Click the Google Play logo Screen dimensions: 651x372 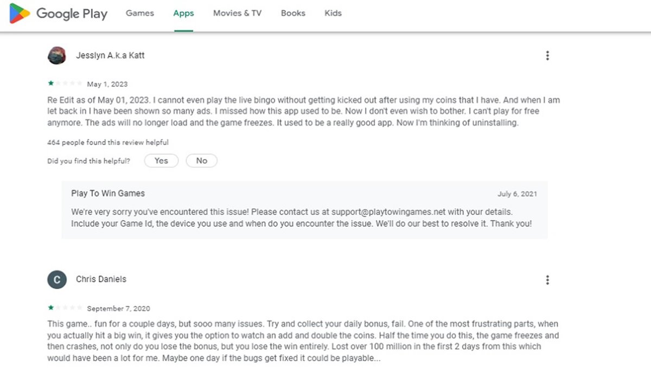tap(59, 14)
